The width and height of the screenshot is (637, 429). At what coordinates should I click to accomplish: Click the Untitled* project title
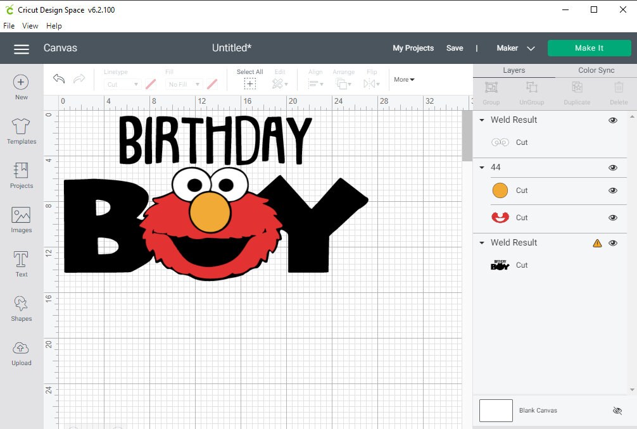(232, 48)
